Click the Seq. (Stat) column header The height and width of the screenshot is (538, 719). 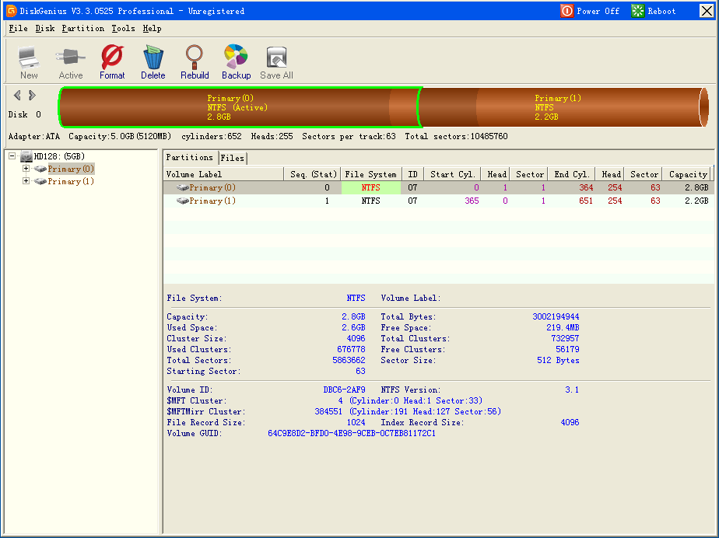pyautogui.click(x=313, y=174)
